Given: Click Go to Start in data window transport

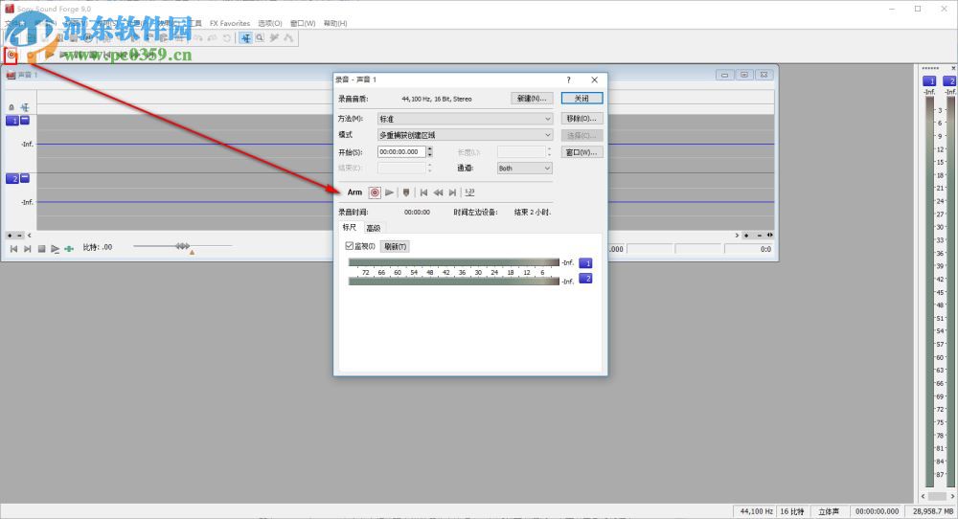Looking at the screenshot, I should (13, 249).
